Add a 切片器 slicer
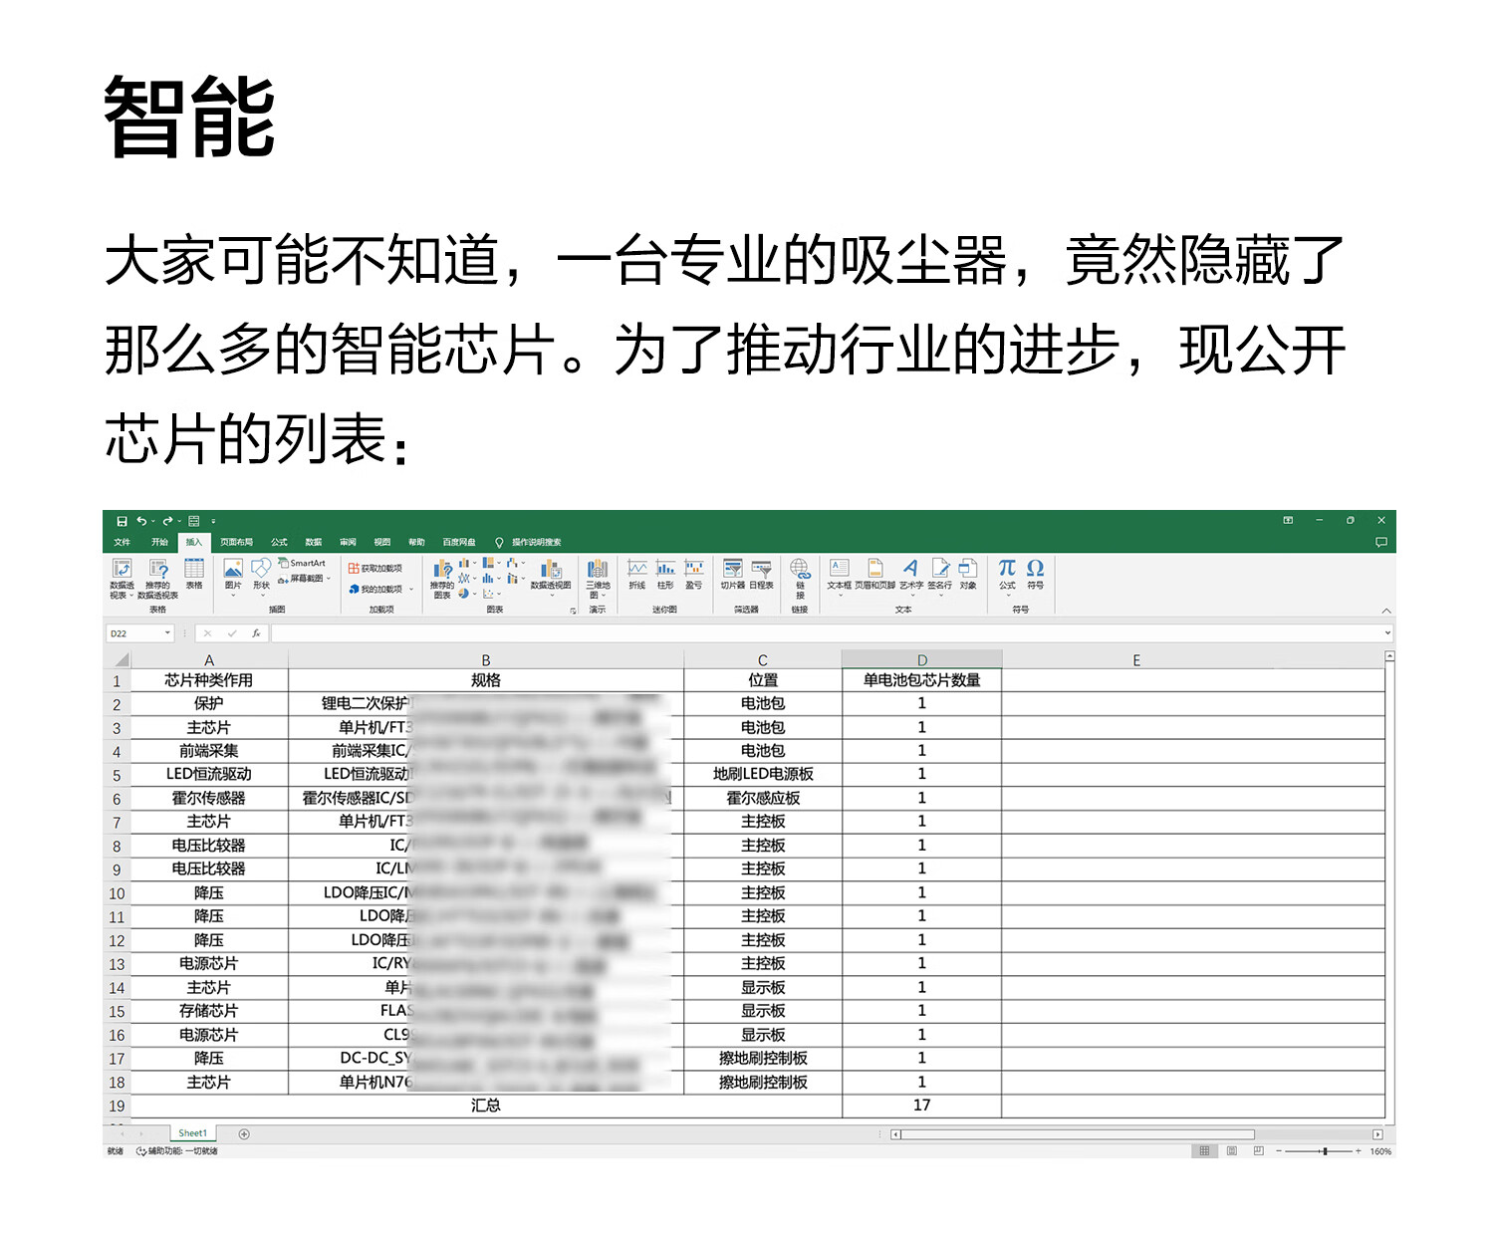The image size is (1494, 1240). click(733, 574)
